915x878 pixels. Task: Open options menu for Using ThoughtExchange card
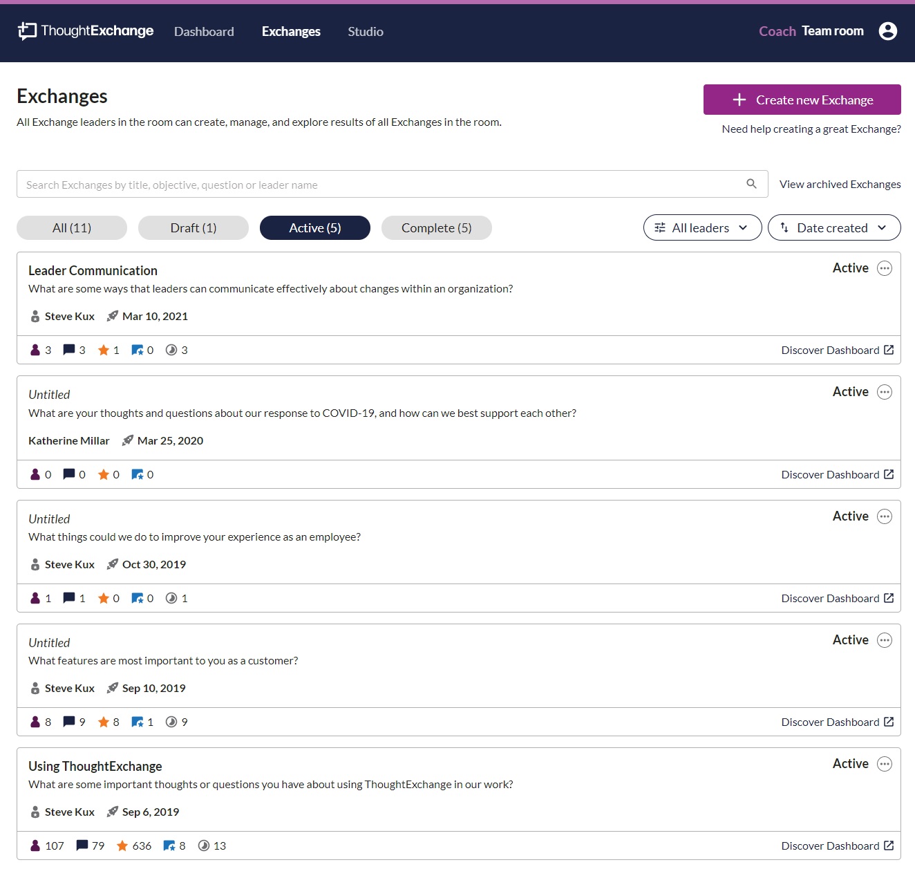(885, 764)
